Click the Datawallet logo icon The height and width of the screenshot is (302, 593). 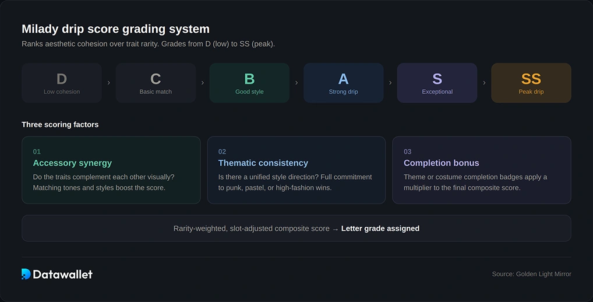(26, 274)
